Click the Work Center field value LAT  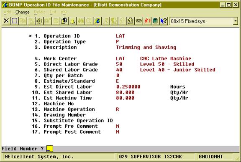click(x=120, y=58)
